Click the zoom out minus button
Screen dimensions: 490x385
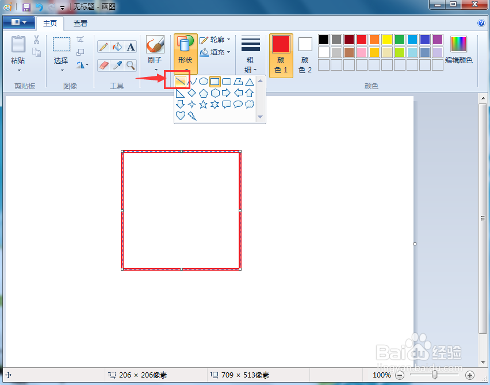[400, 375]
